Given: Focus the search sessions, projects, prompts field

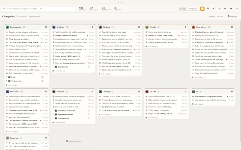Looking at the screenshot, I should 39,9.
